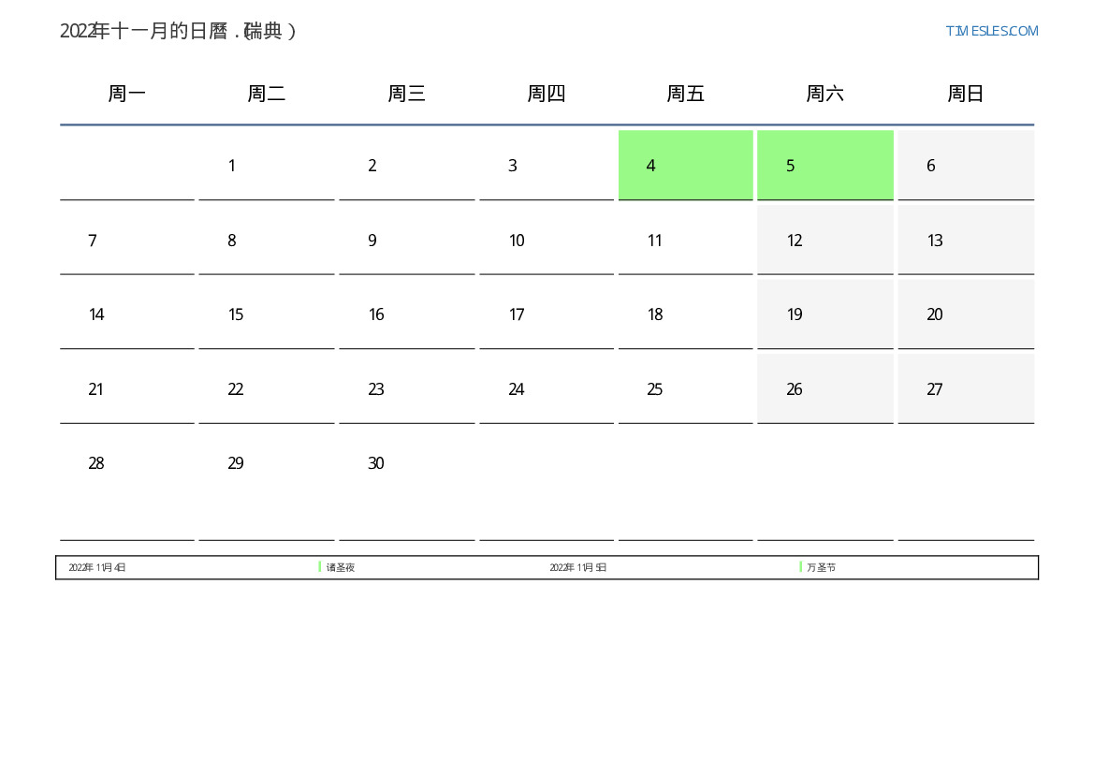Select date 10 in the calendar
This screenshot has height=774, width=1094.
(546, 241)
